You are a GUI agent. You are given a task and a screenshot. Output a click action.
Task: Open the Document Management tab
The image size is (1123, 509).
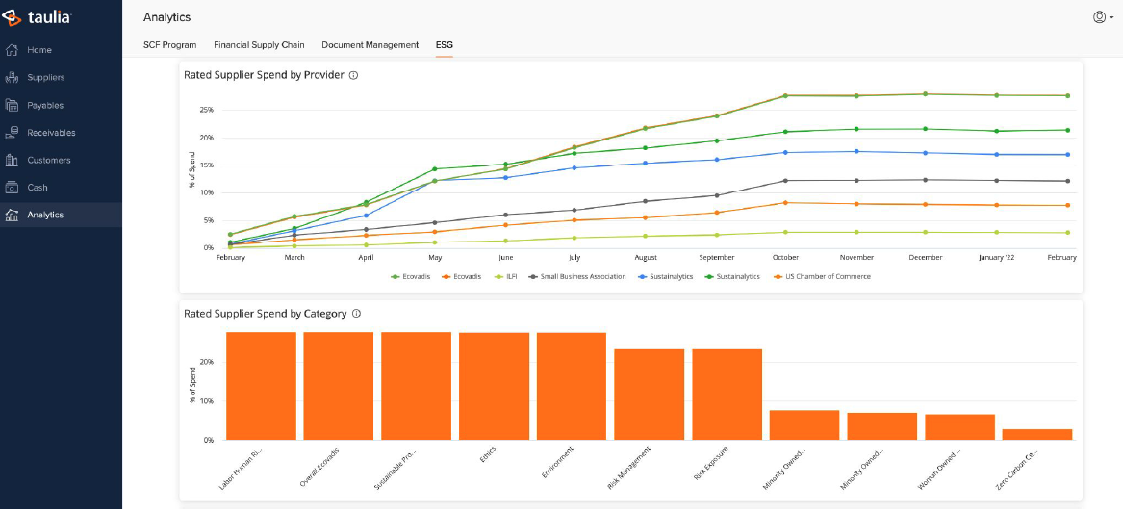(x=370, y=44)
